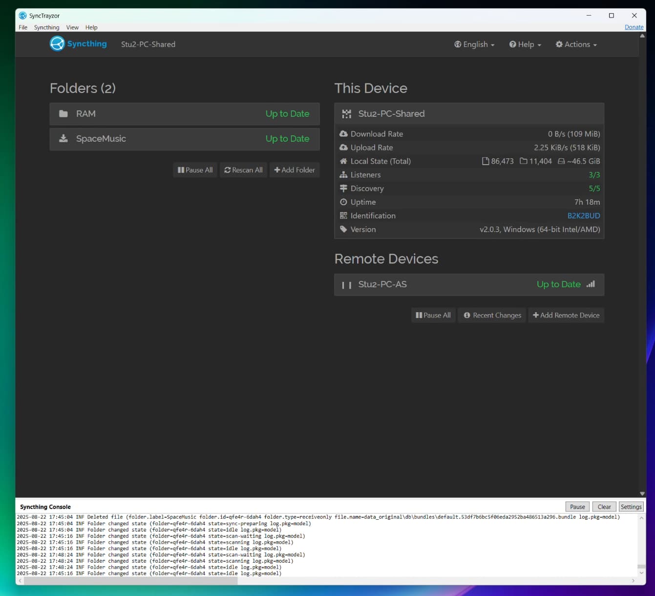Click the web page scrollbar down arrow
The image size is (655, 596).
click(642, 494)
